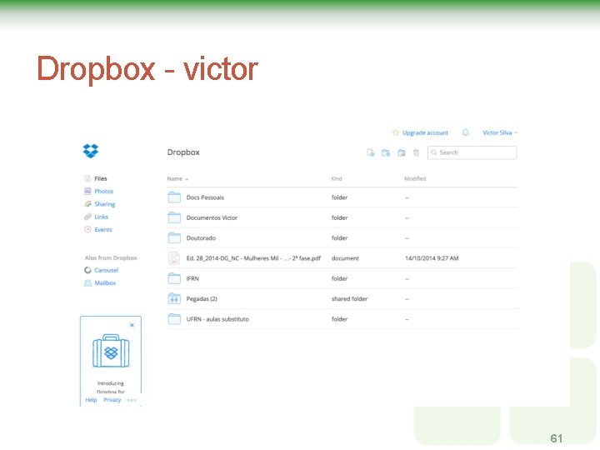This screenshot has width=600, height=450.
Task: Select the Pegadas (2) shared folder icon
Action: tap(174, 299)
